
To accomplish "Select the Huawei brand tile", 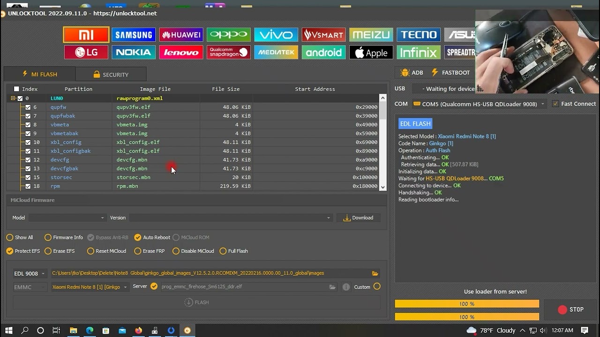I will 181,35.
